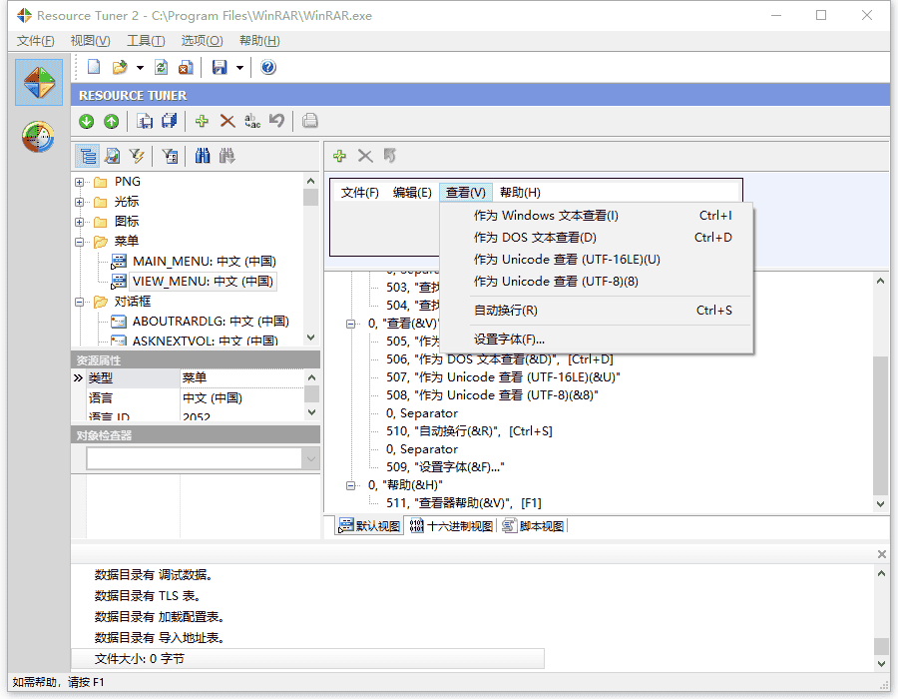Viewport: 898px width, 699px height.
Task: Click the green plus in the Resource Tuner toolbar
Action: point(202,121)
